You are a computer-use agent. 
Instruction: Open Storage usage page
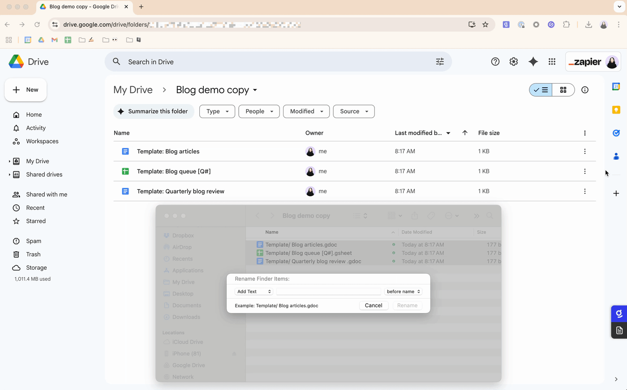(x=36, y=268)
